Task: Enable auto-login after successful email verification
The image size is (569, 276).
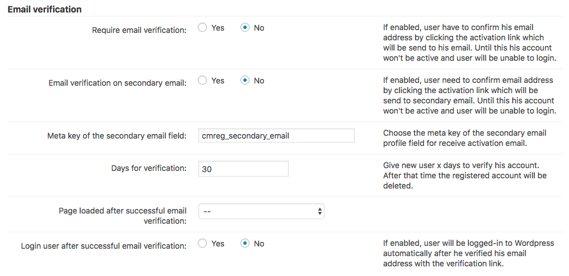Action: tap(202, 244)
